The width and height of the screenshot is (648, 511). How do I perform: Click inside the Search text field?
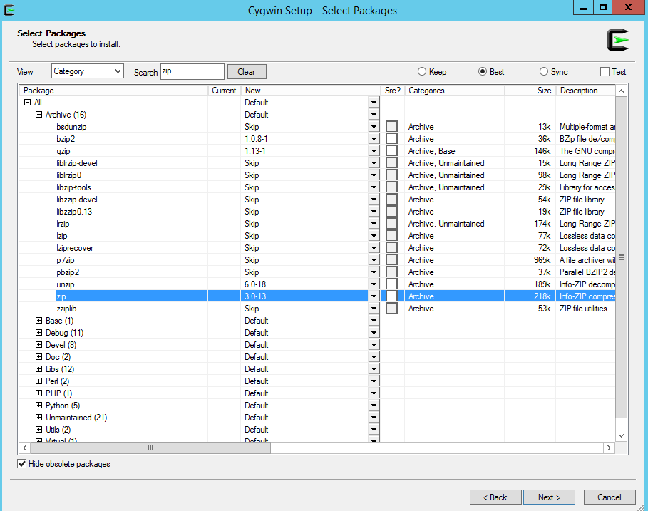tap(192, 71)
